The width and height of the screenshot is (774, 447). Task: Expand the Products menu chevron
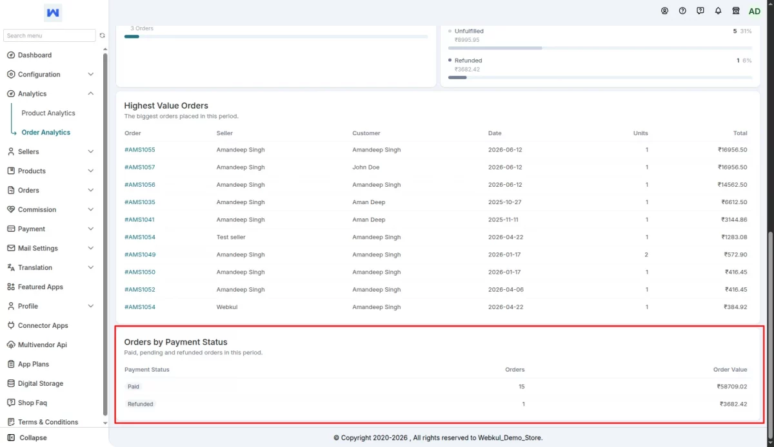[x=90, y=171]
